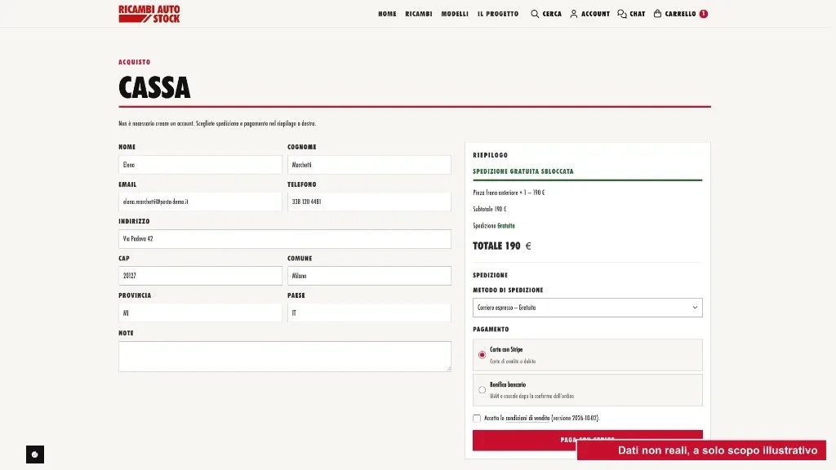836x470 pixels.
Task: Focus the Comune input field
Action: (x=369, y=276)
